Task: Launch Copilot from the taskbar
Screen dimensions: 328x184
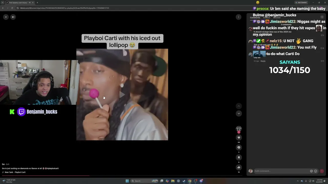Action: pos(167,181)
